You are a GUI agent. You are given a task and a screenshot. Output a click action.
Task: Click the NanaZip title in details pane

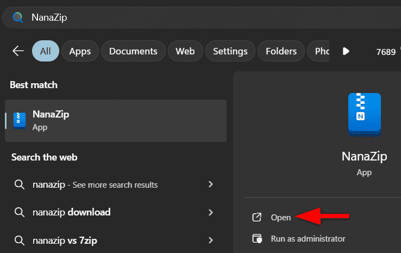(364, 157)
